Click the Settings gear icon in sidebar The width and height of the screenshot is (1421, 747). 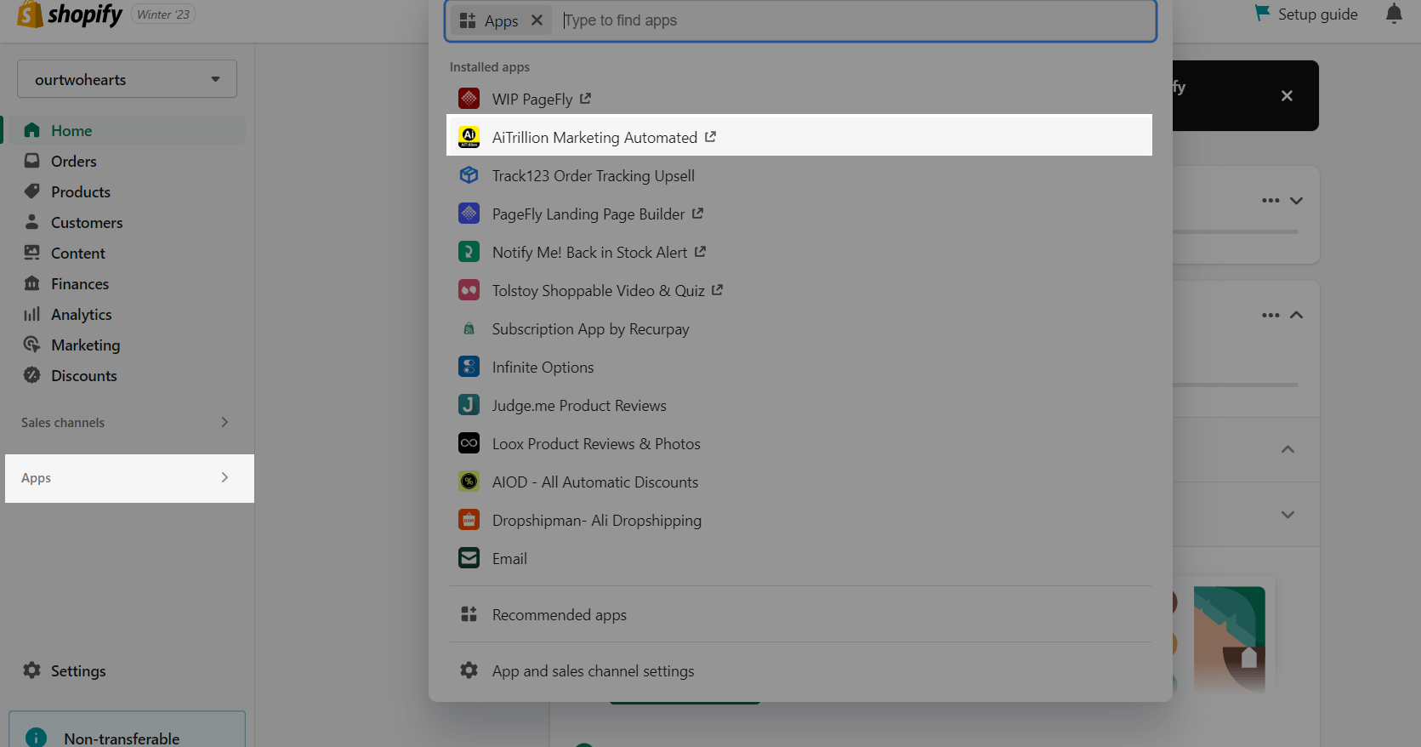point(32,670)
